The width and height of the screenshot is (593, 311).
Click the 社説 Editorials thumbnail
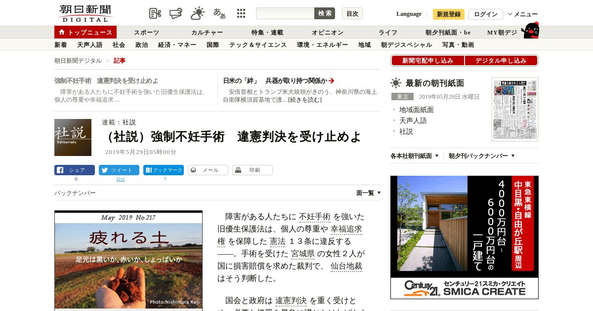[x=73, y=137]
